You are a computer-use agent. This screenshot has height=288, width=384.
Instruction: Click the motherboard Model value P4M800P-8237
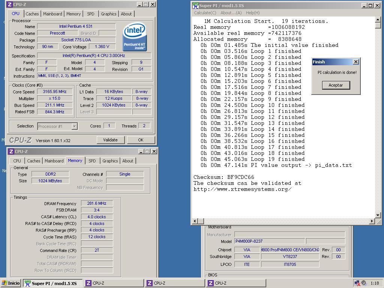click(270, 241)
